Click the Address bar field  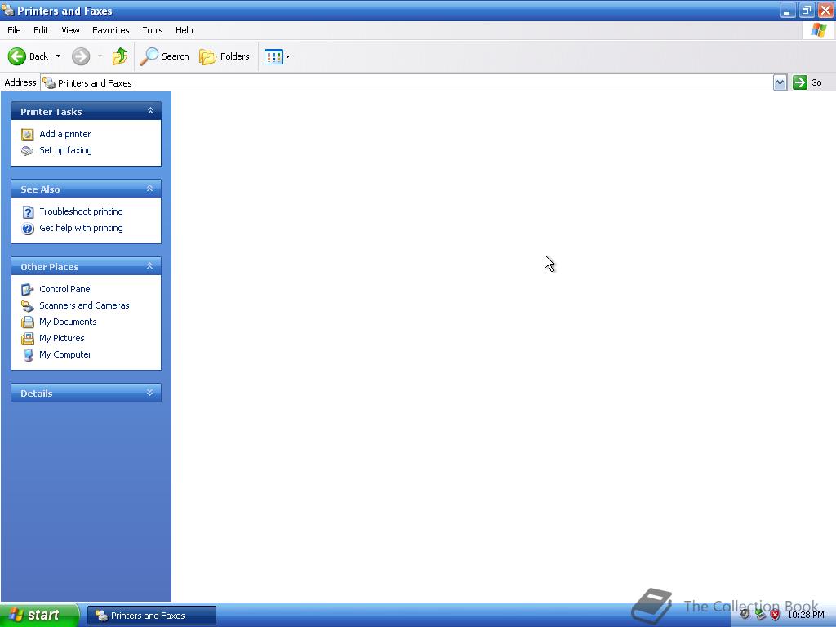click(407, 82)
